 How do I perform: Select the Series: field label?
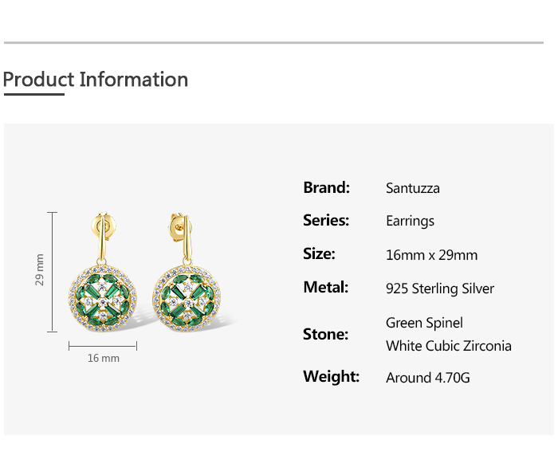tap(326, 221)
